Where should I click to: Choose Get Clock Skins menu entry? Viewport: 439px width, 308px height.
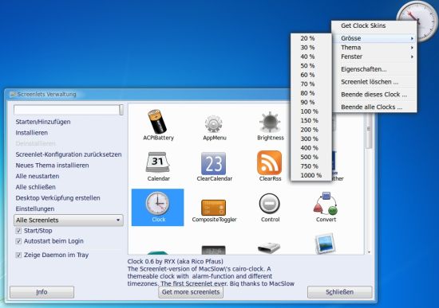[374, 25]
